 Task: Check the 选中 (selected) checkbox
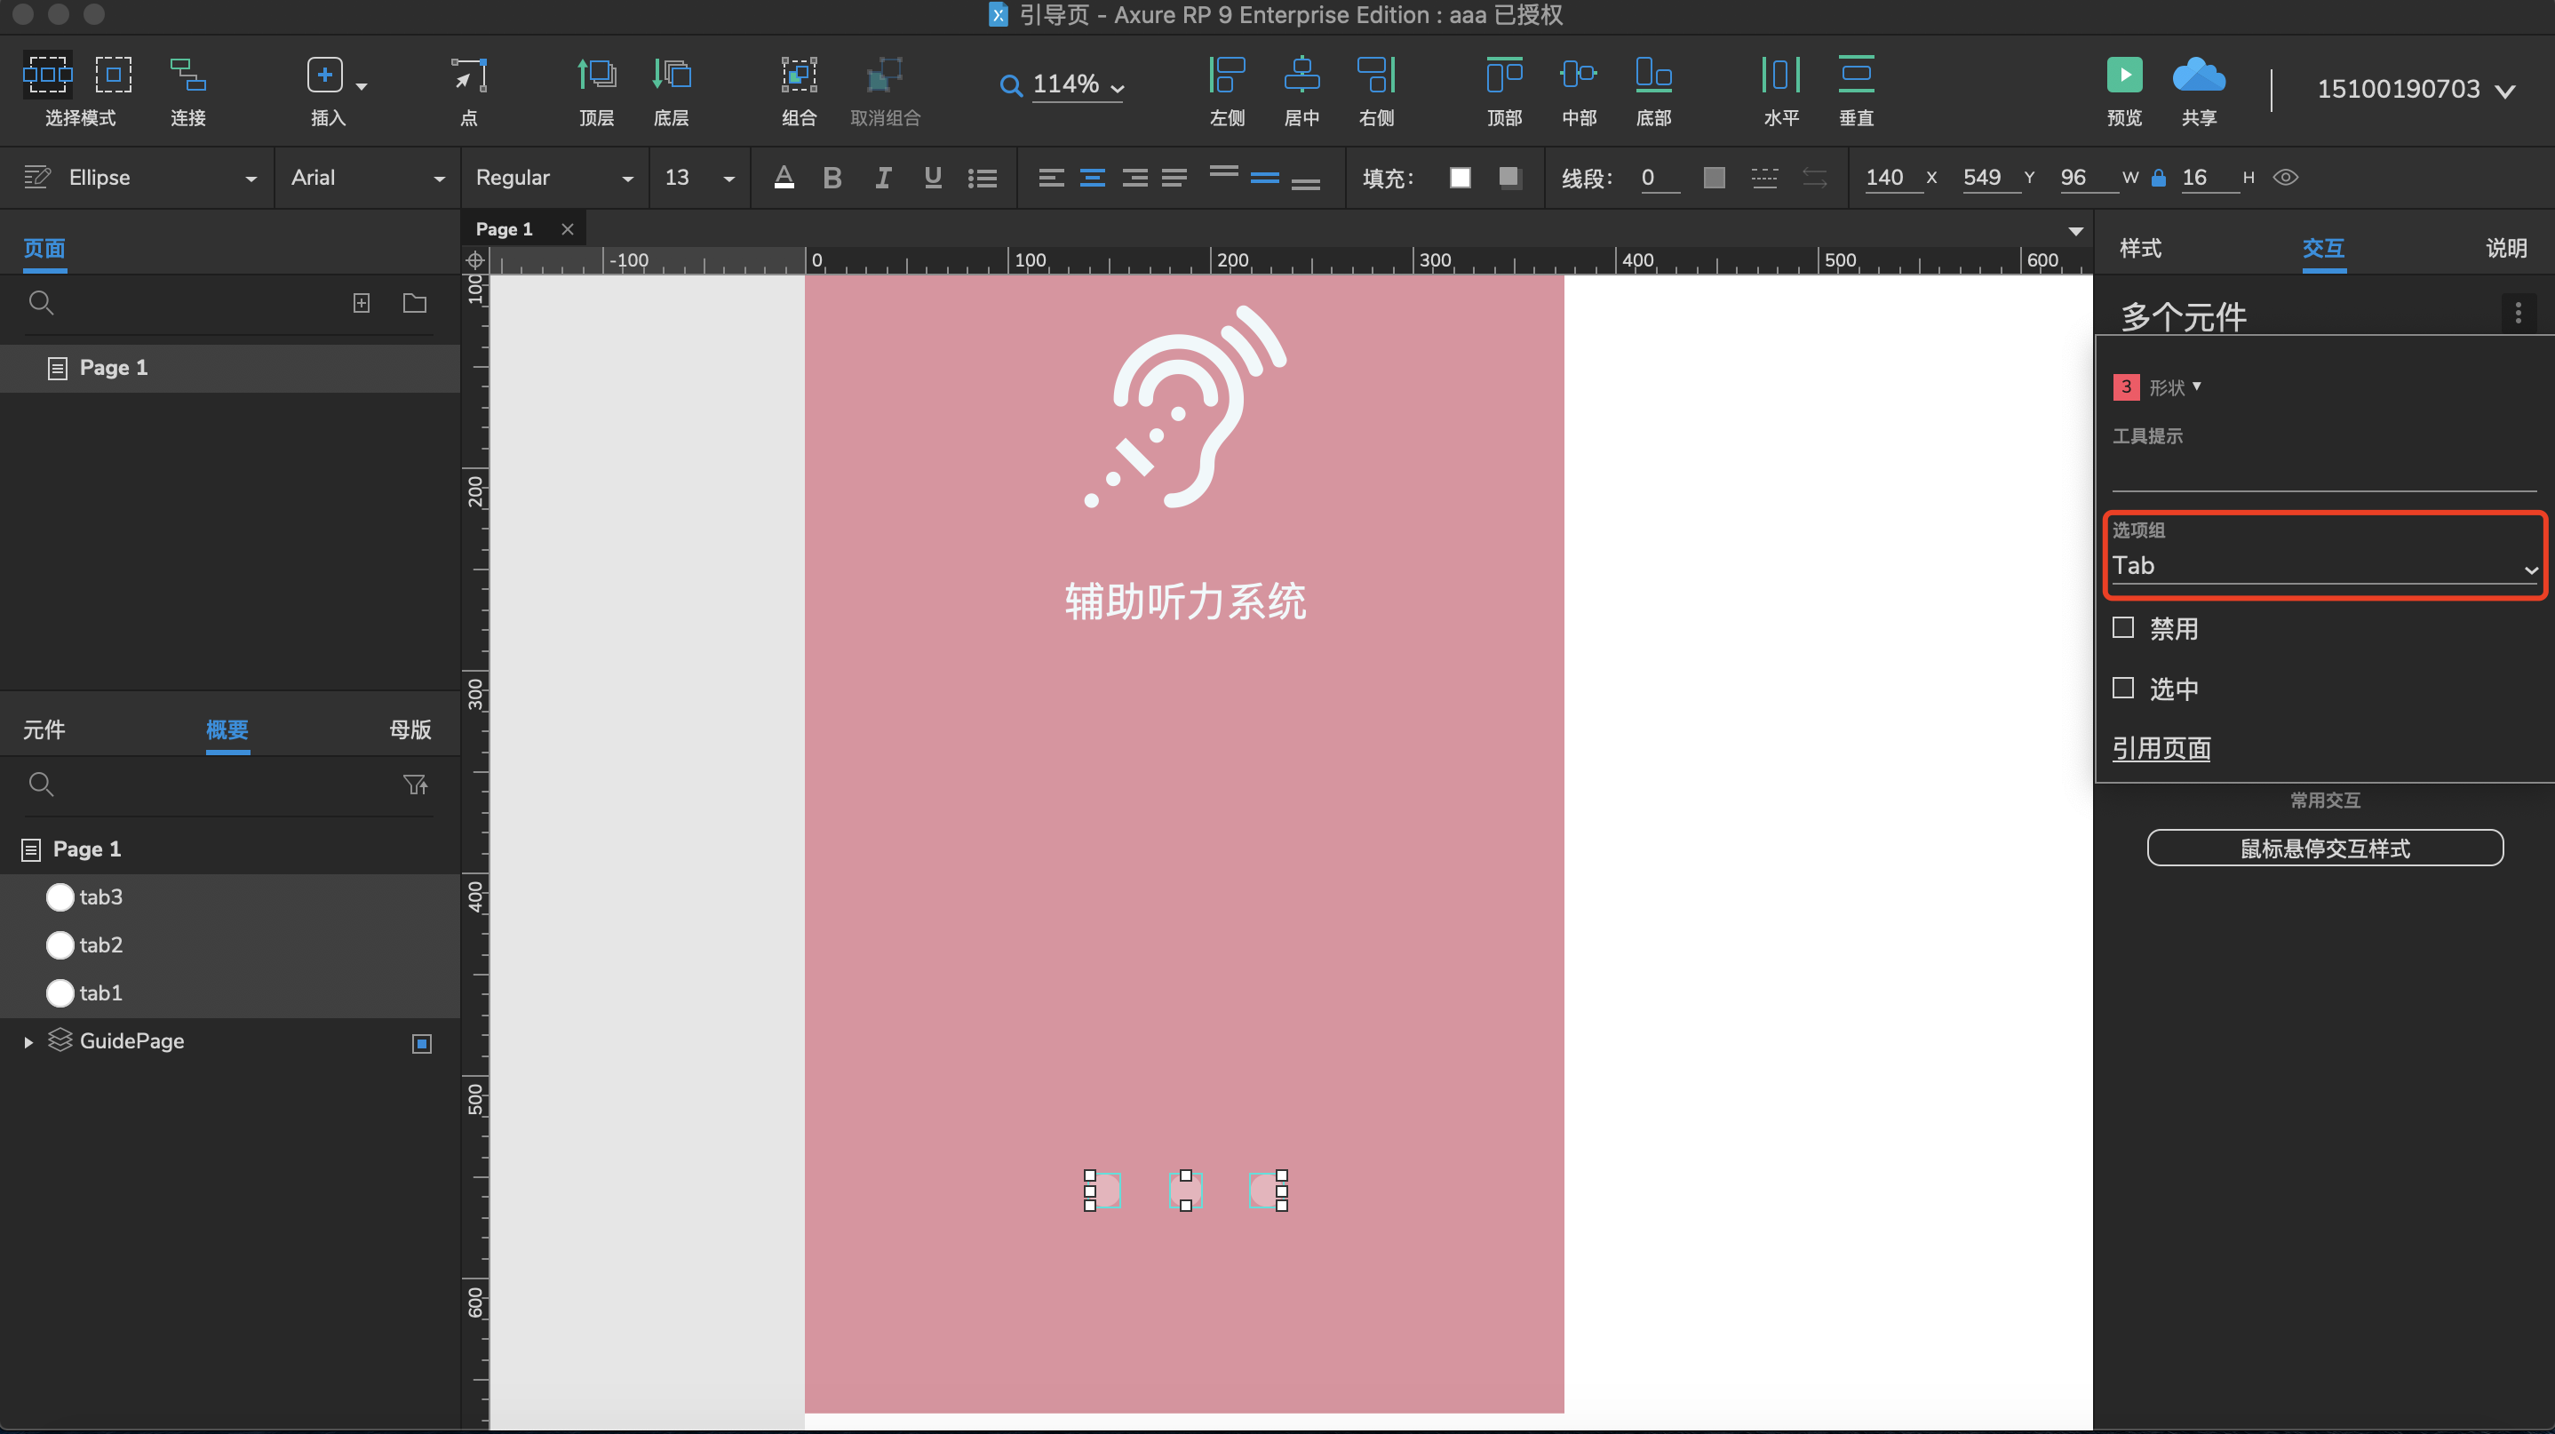coord(2123,689)
